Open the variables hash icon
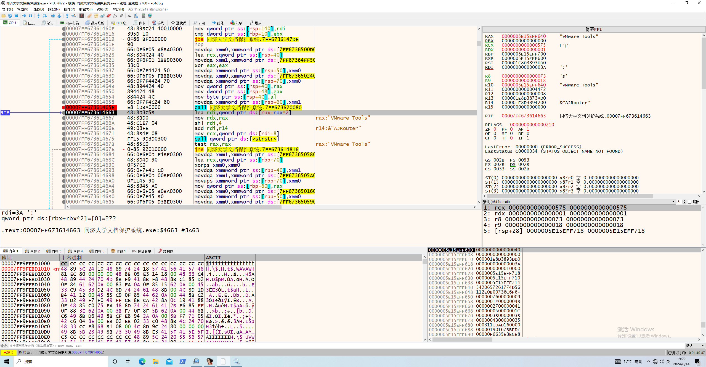706x367 pixels. [121, 16]
